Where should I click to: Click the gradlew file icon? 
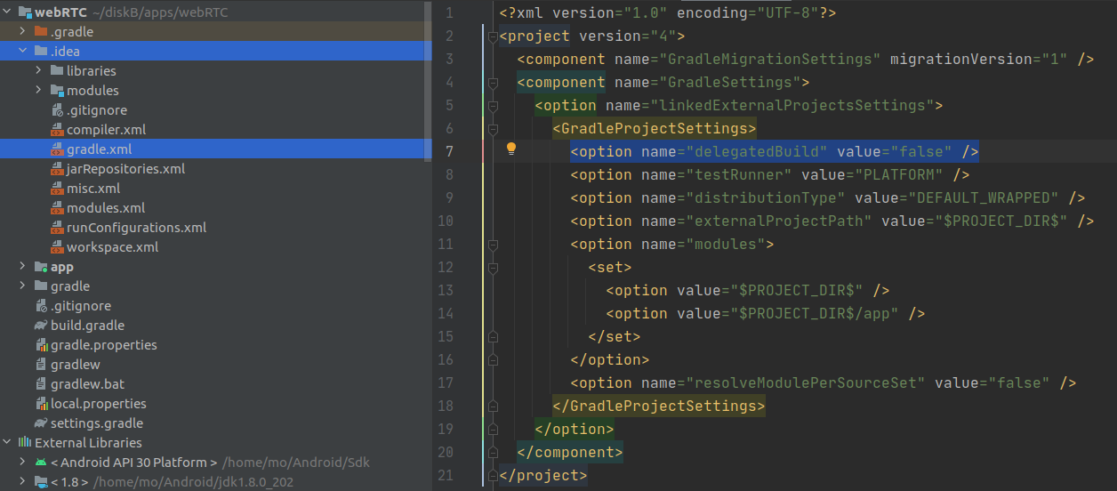click(x=41, y=365)
